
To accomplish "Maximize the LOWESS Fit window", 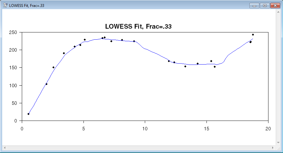I will (x=264, y=5).
